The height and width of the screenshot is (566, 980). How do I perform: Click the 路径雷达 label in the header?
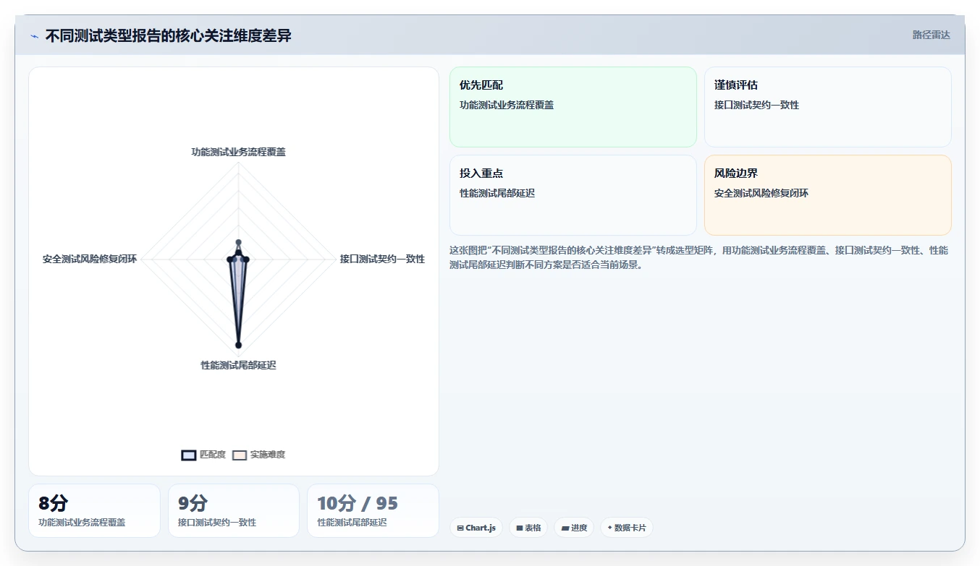[931, 35]
